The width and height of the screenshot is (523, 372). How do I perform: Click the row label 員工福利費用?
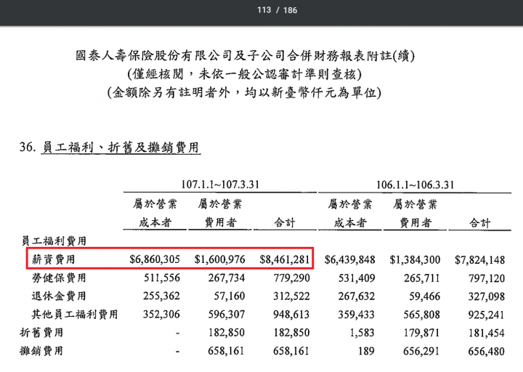[54, 241]
